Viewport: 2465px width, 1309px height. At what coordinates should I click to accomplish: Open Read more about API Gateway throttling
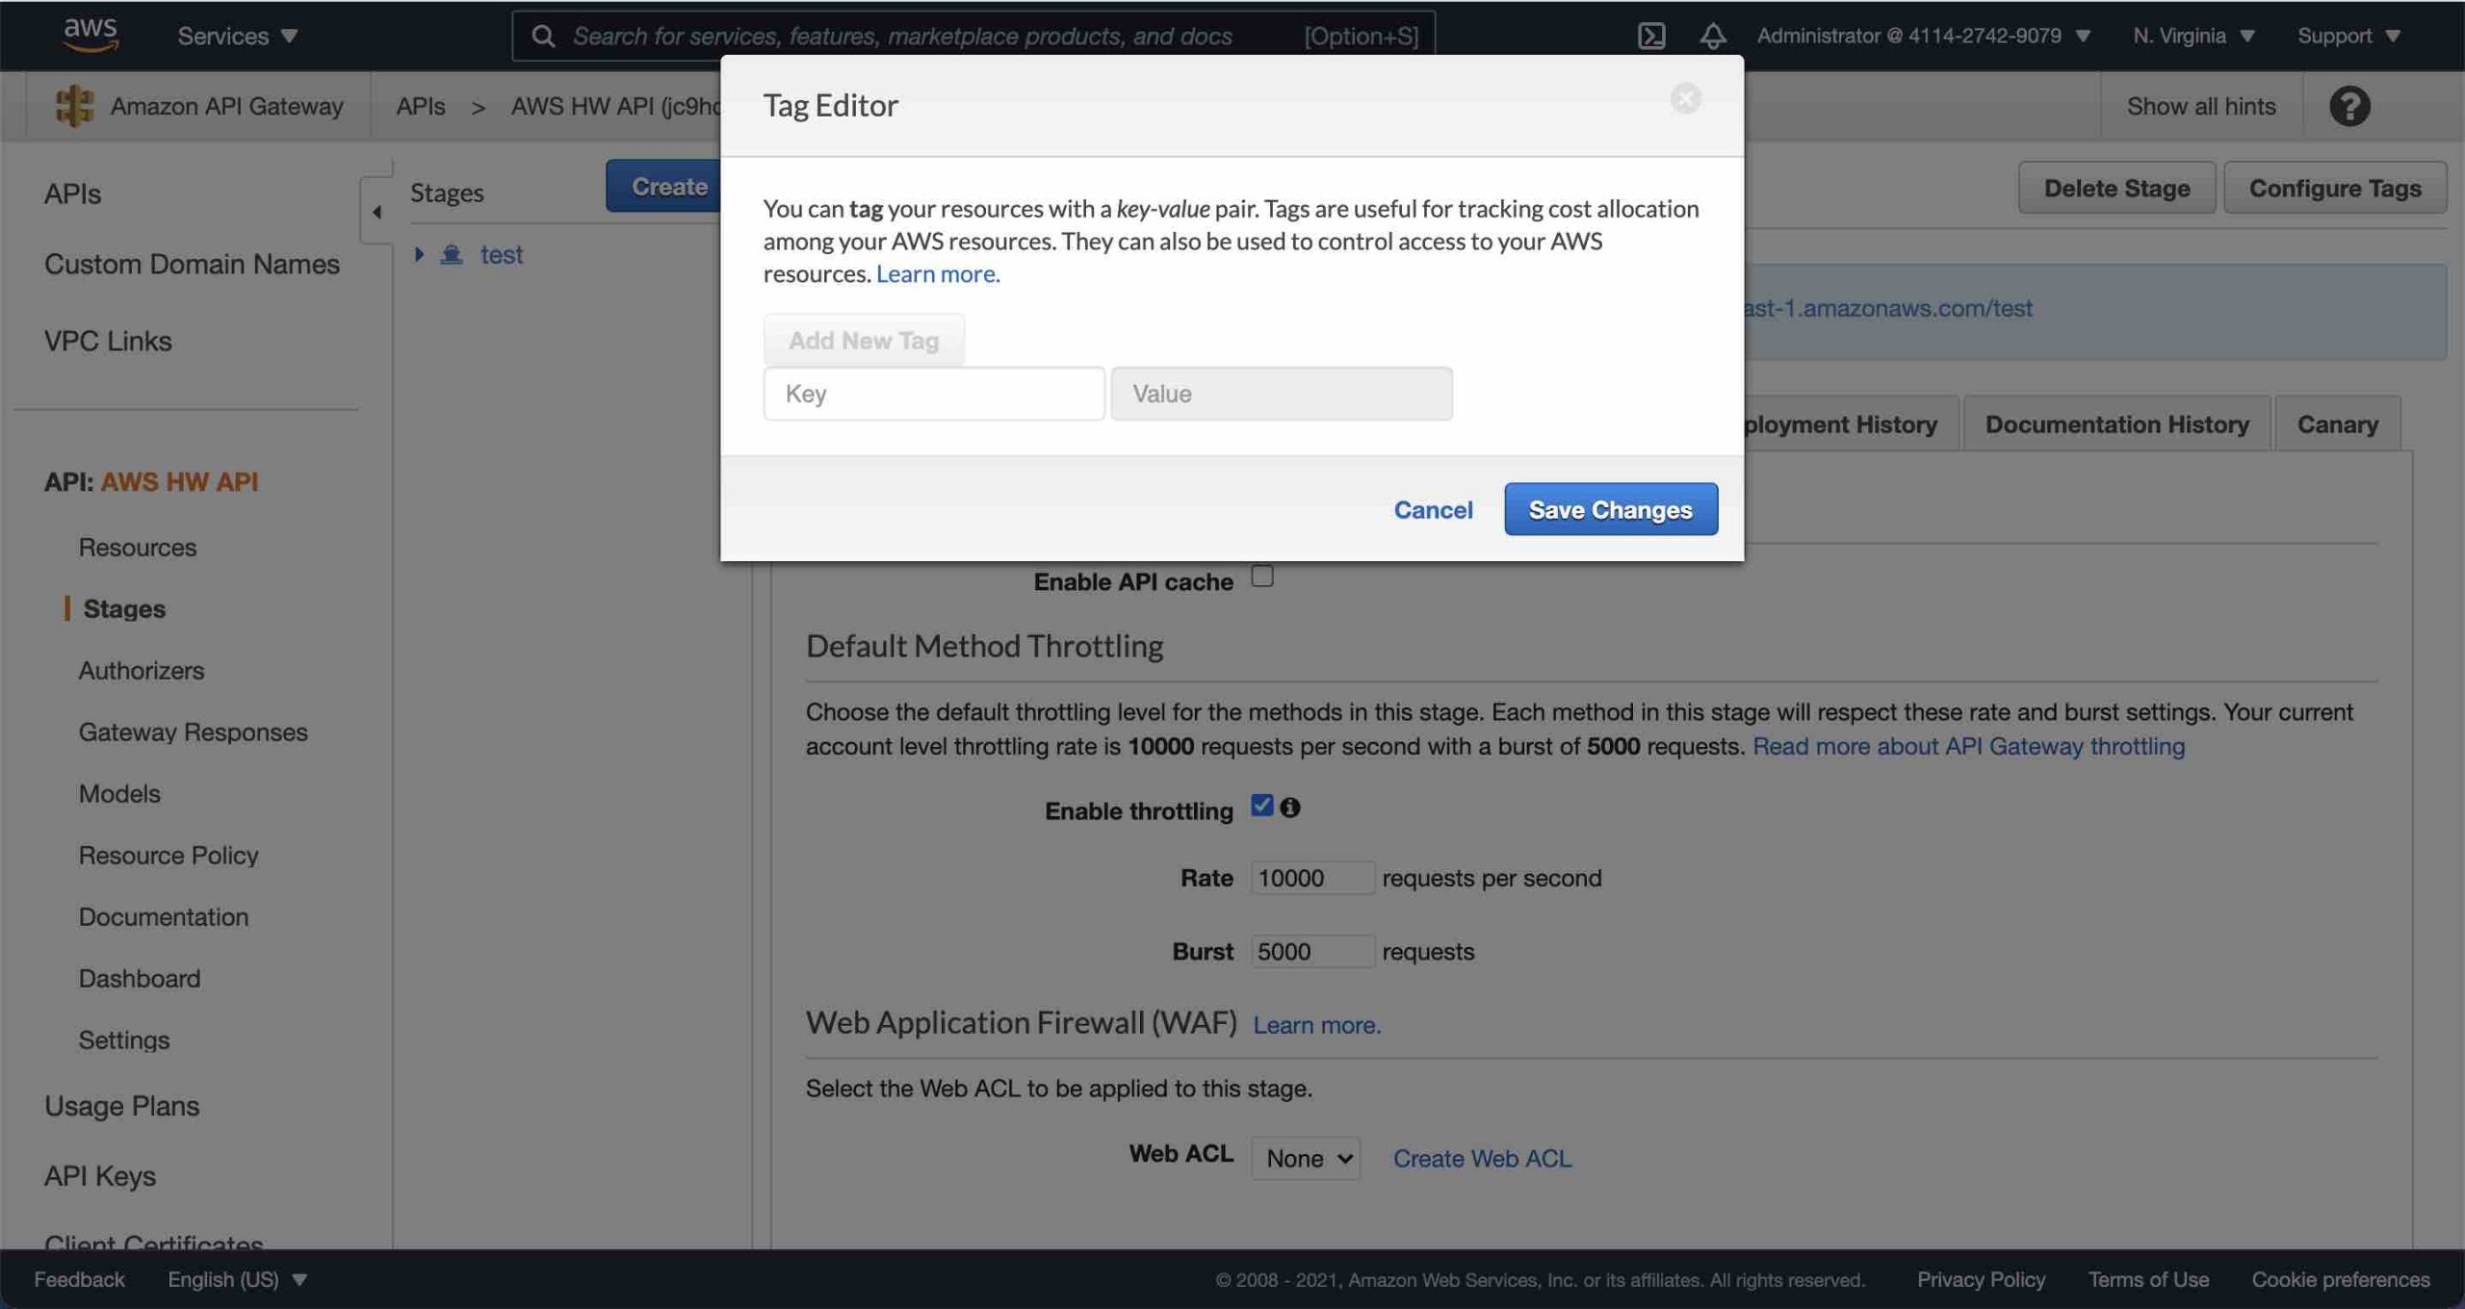tap(1968, 746)
